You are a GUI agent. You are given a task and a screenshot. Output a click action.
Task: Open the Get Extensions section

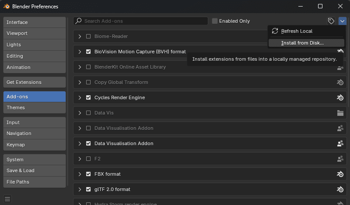(35, 82)
